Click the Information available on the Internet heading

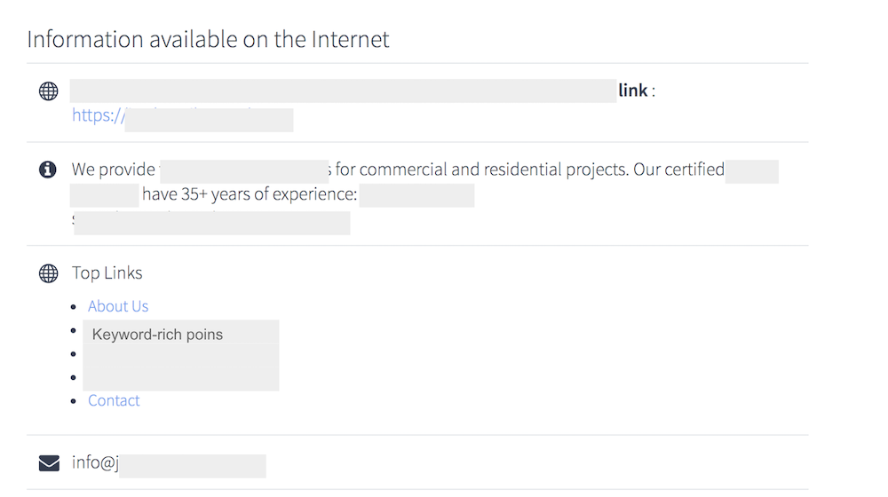click(208, 40)
